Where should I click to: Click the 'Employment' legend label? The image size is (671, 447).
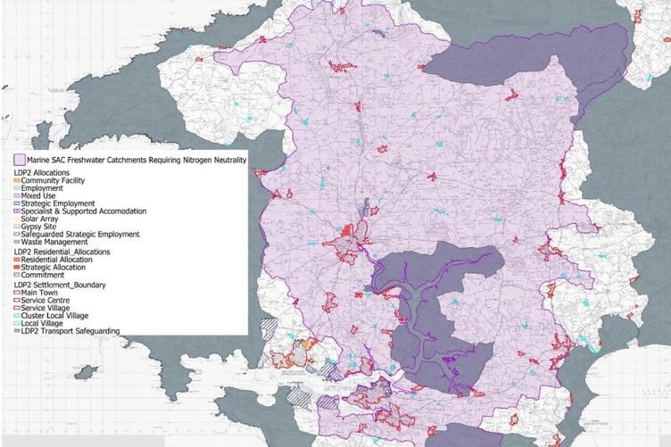click(x=42, y=188)
